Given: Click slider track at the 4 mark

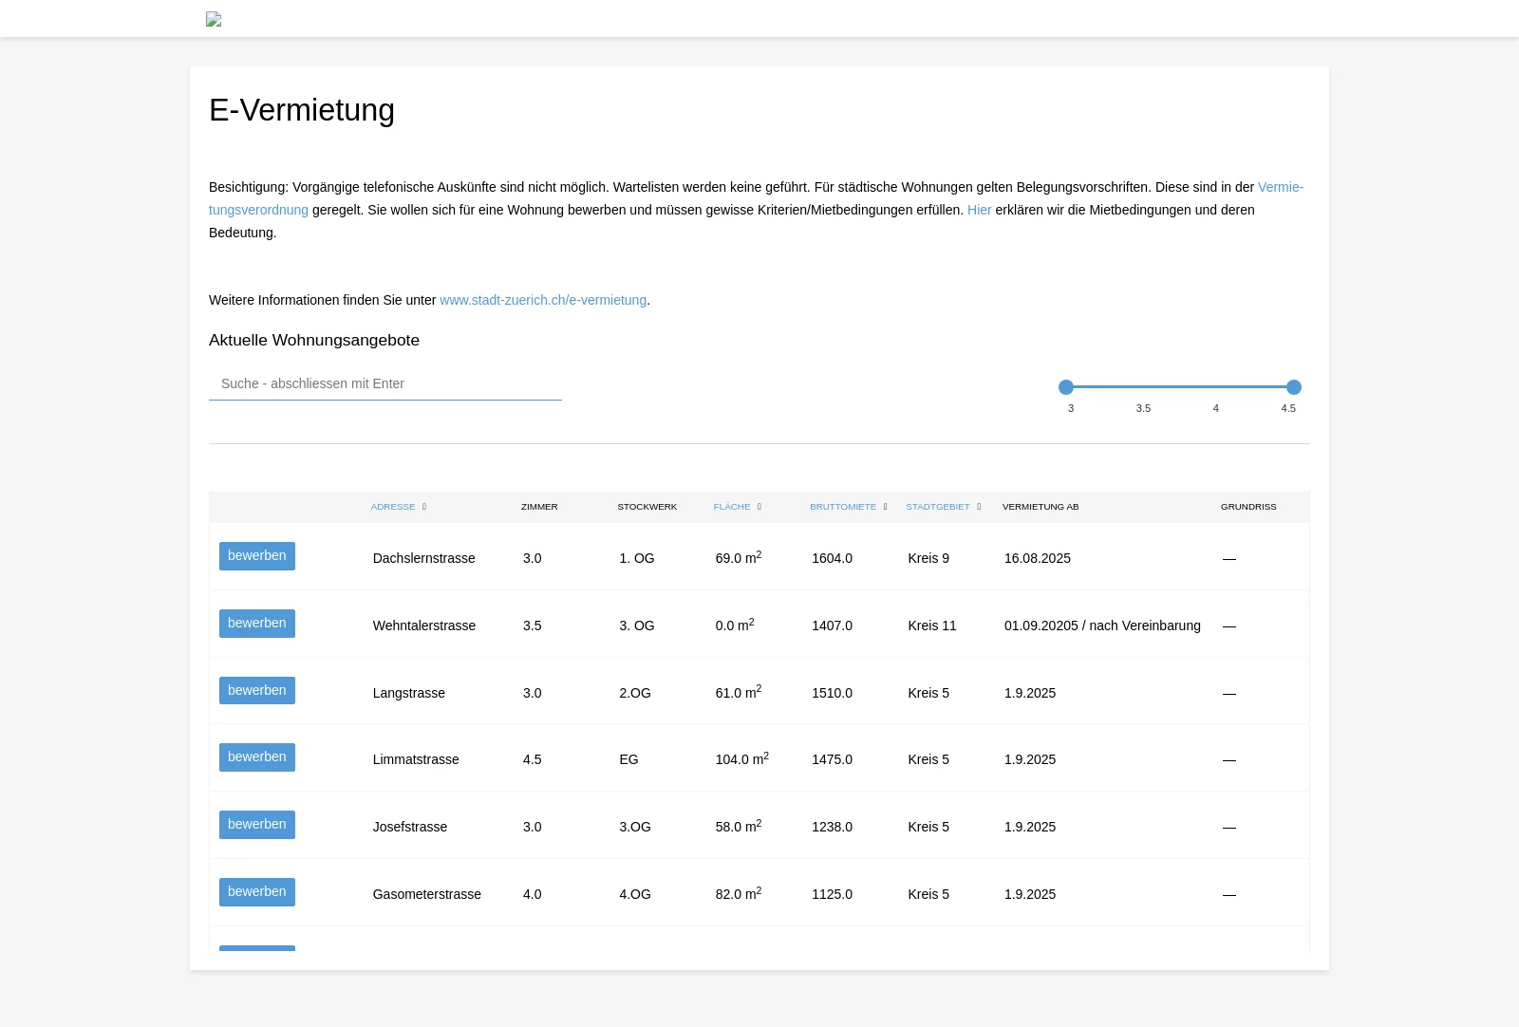Looking at the screenshot, I should pyautogui.click(x=1218, y=387).
